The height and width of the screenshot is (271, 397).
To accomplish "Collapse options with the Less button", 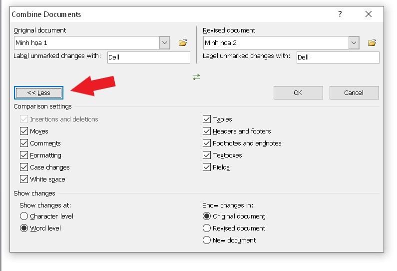I will click(38, 92).
